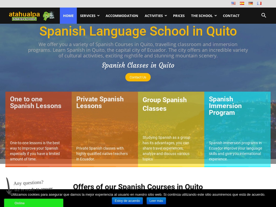276x207 pixels.
Task: Select Spanish via the Spain flag icon
Action: click(242, 3)
